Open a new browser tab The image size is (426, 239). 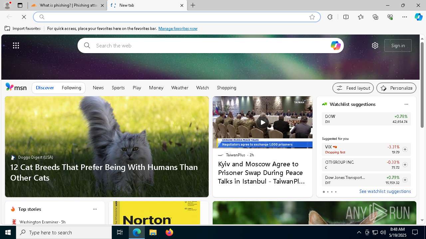click(x=193, y=5)
